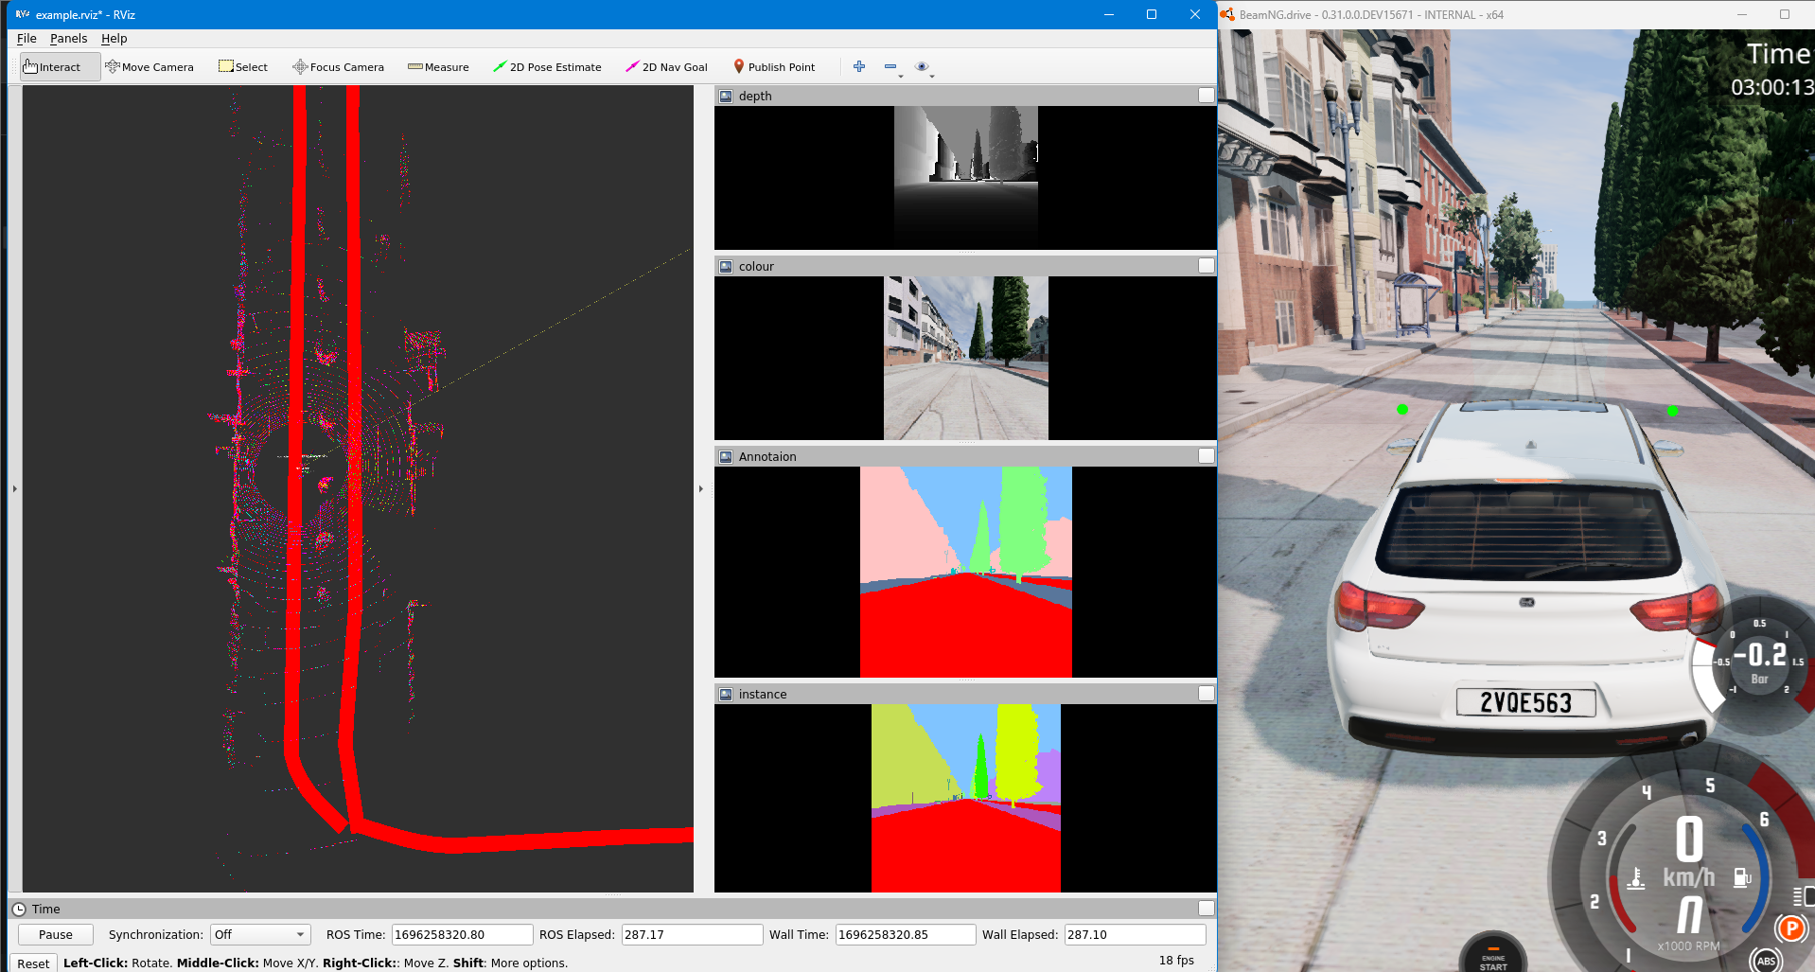Click the fuel gauge icon in BeamNG

coord(1742,877)
